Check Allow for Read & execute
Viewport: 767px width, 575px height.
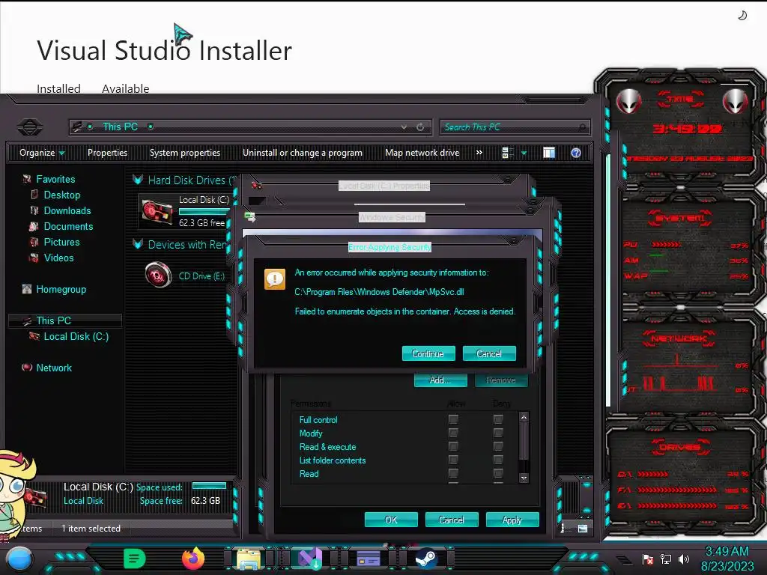pos(453,446)
